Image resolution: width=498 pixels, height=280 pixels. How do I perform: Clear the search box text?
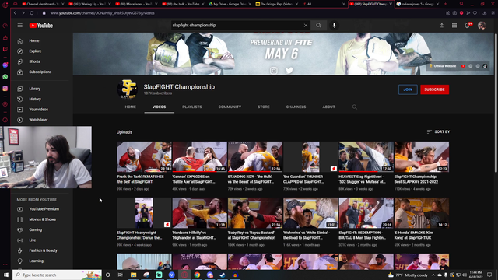306,26
